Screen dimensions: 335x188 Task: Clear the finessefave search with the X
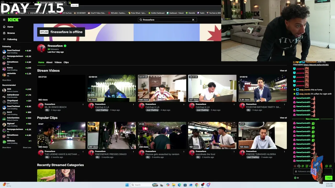pyautogui.click(x=193, y=20)
